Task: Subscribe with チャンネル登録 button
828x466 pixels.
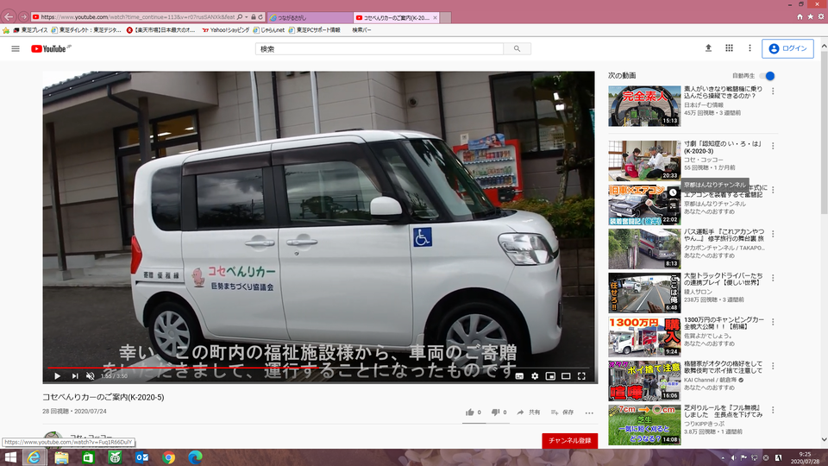Action: click(570, 441)
